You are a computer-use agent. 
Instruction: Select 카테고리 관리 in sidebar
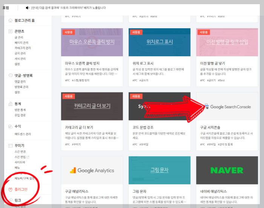pyautogui.click(x=23, y=48)
